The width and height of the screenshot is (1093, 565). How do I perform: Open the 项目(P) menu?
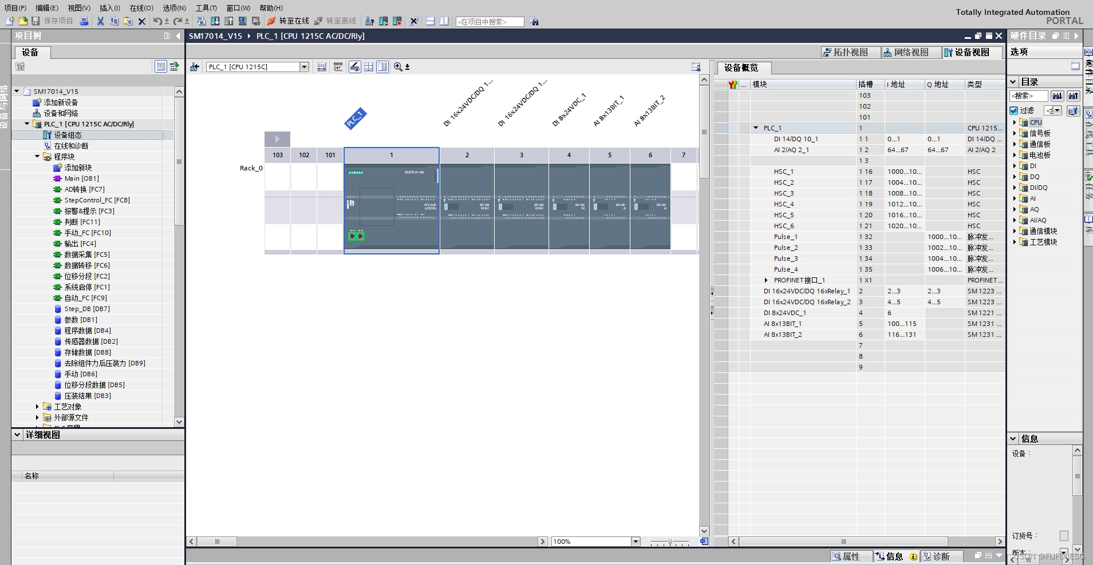pos(15,8)
